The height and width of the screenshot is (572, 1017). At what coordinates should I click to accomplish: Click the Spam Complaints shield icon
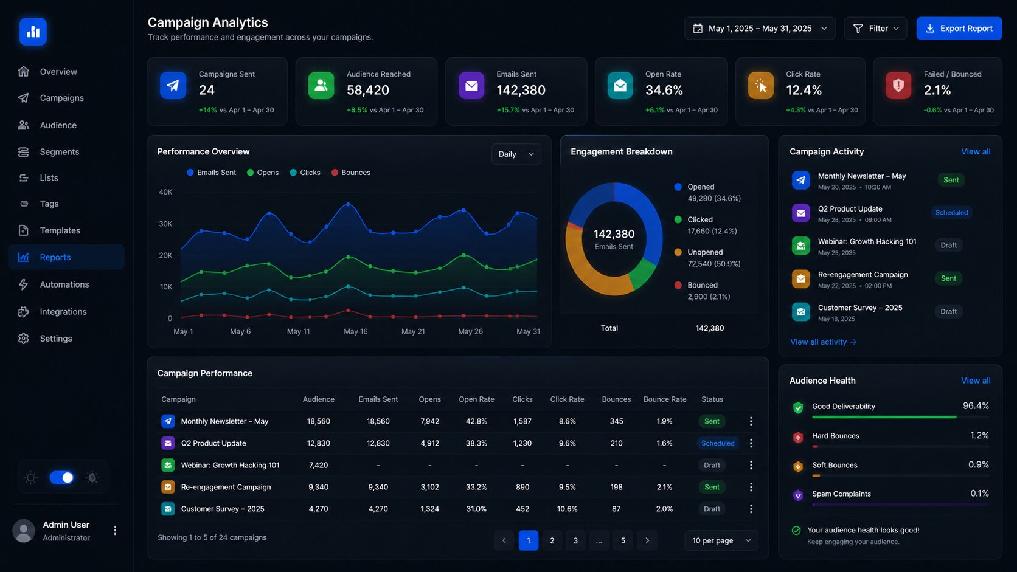[x=798, y=495]
